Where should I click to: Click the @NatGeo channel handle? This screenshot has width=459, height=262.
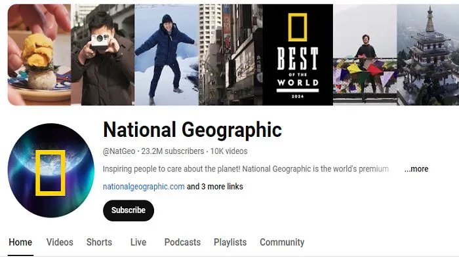point(119,151)
